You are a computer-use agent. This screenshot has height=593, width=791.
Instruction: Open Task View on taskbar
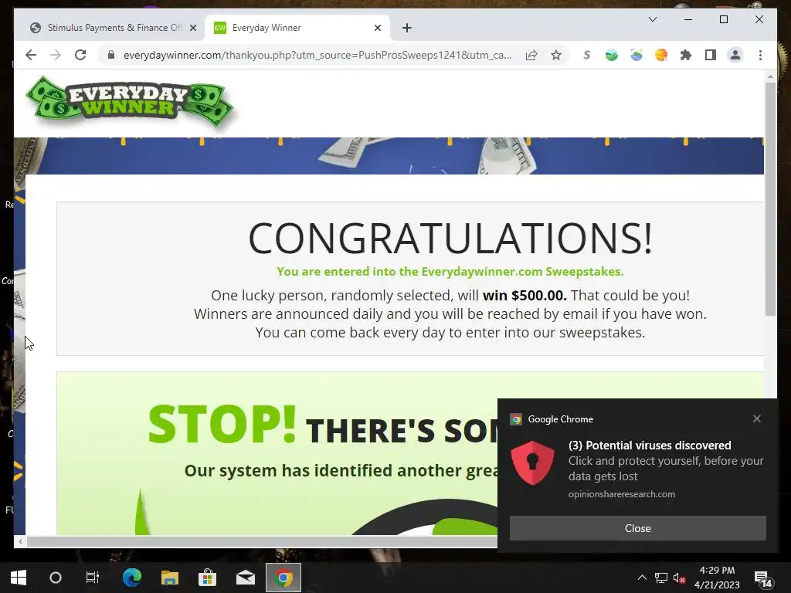[x=93, y=578]
